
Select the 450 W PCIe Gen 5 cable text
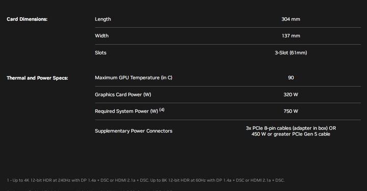pyautogui.click(x=291, y=134)
